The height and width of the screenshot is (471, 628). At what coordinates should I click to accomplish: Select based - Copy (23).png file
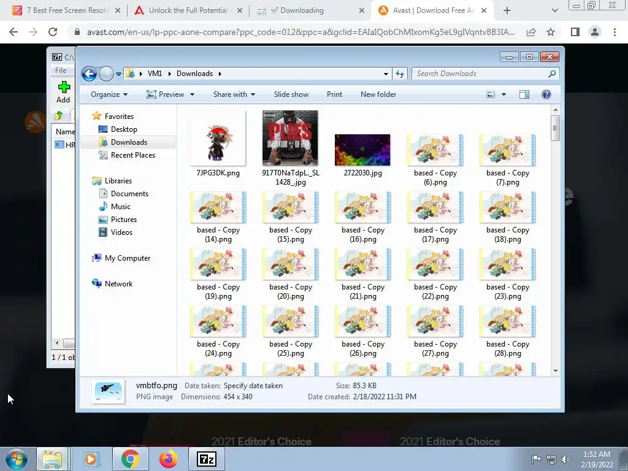[x=507, y=274]
